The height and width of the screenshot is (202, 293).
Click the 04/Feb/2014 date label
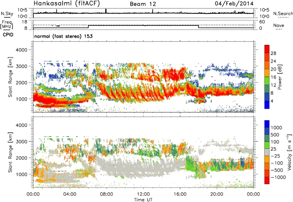pos(234,3)
